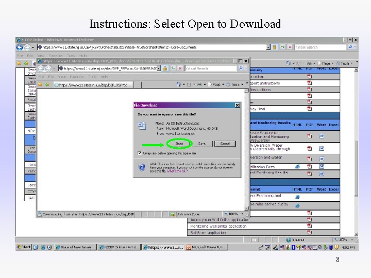Open PDF icon for 'port Instructions' row

309,83
